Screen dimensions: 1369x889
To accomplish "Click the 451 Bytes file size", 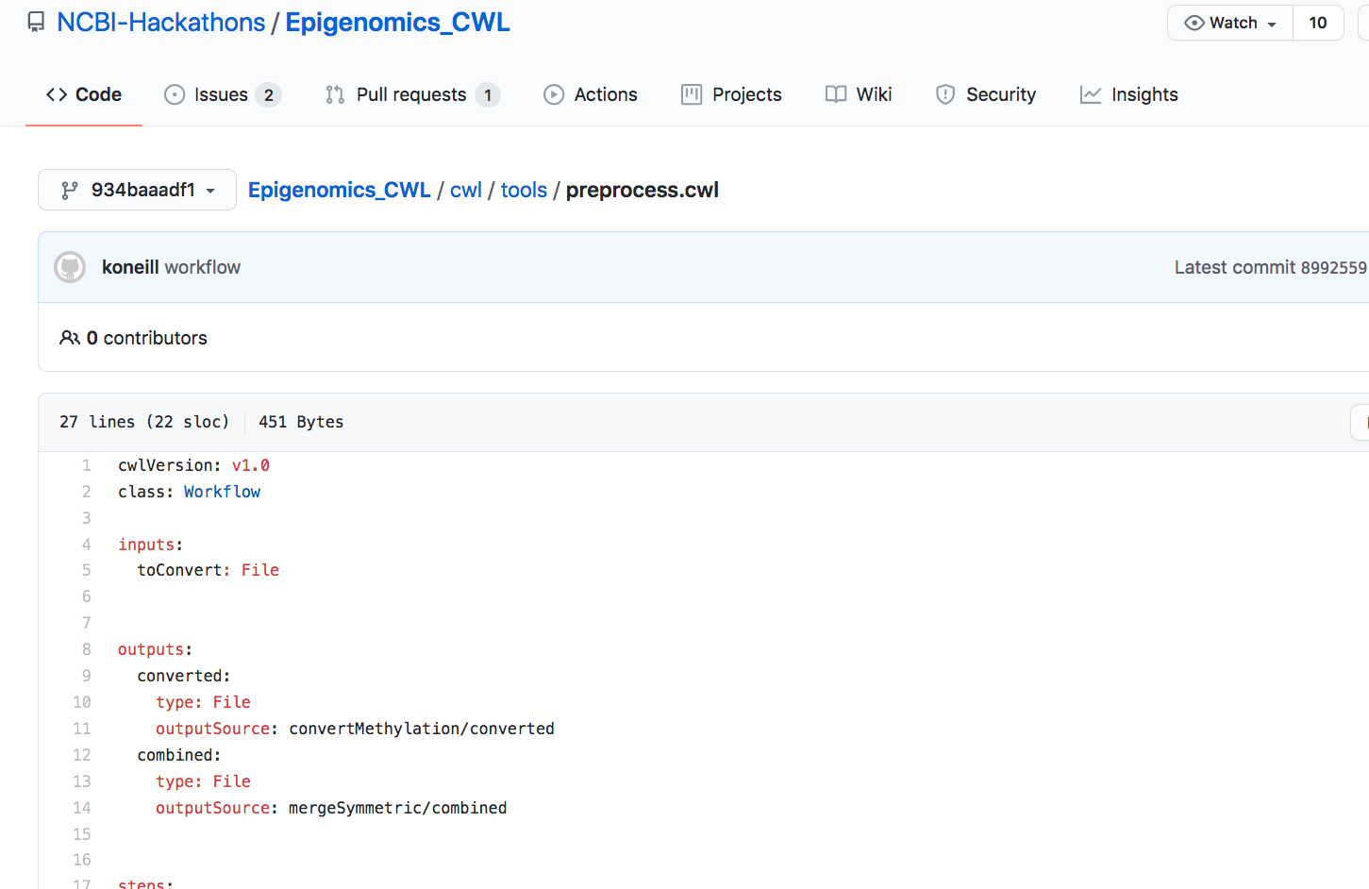I will [x=301, y=422].
